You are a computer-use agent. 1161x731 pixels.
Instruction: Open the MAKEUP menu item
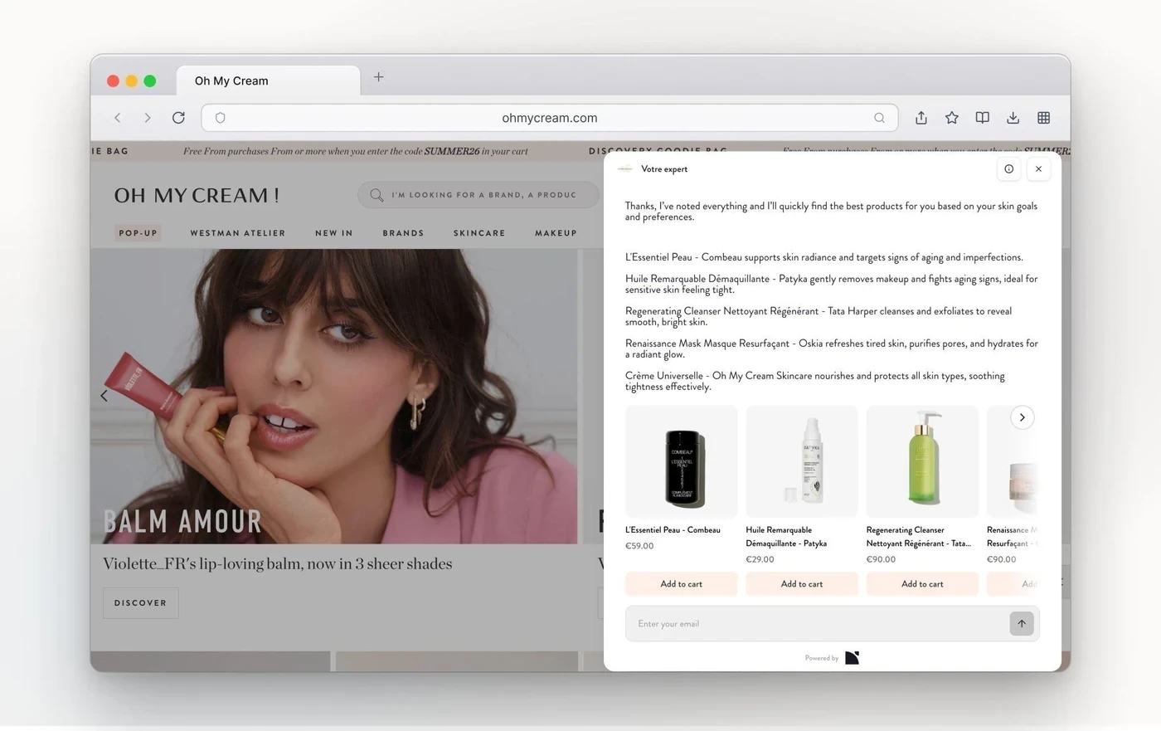[x=556, y=233]
